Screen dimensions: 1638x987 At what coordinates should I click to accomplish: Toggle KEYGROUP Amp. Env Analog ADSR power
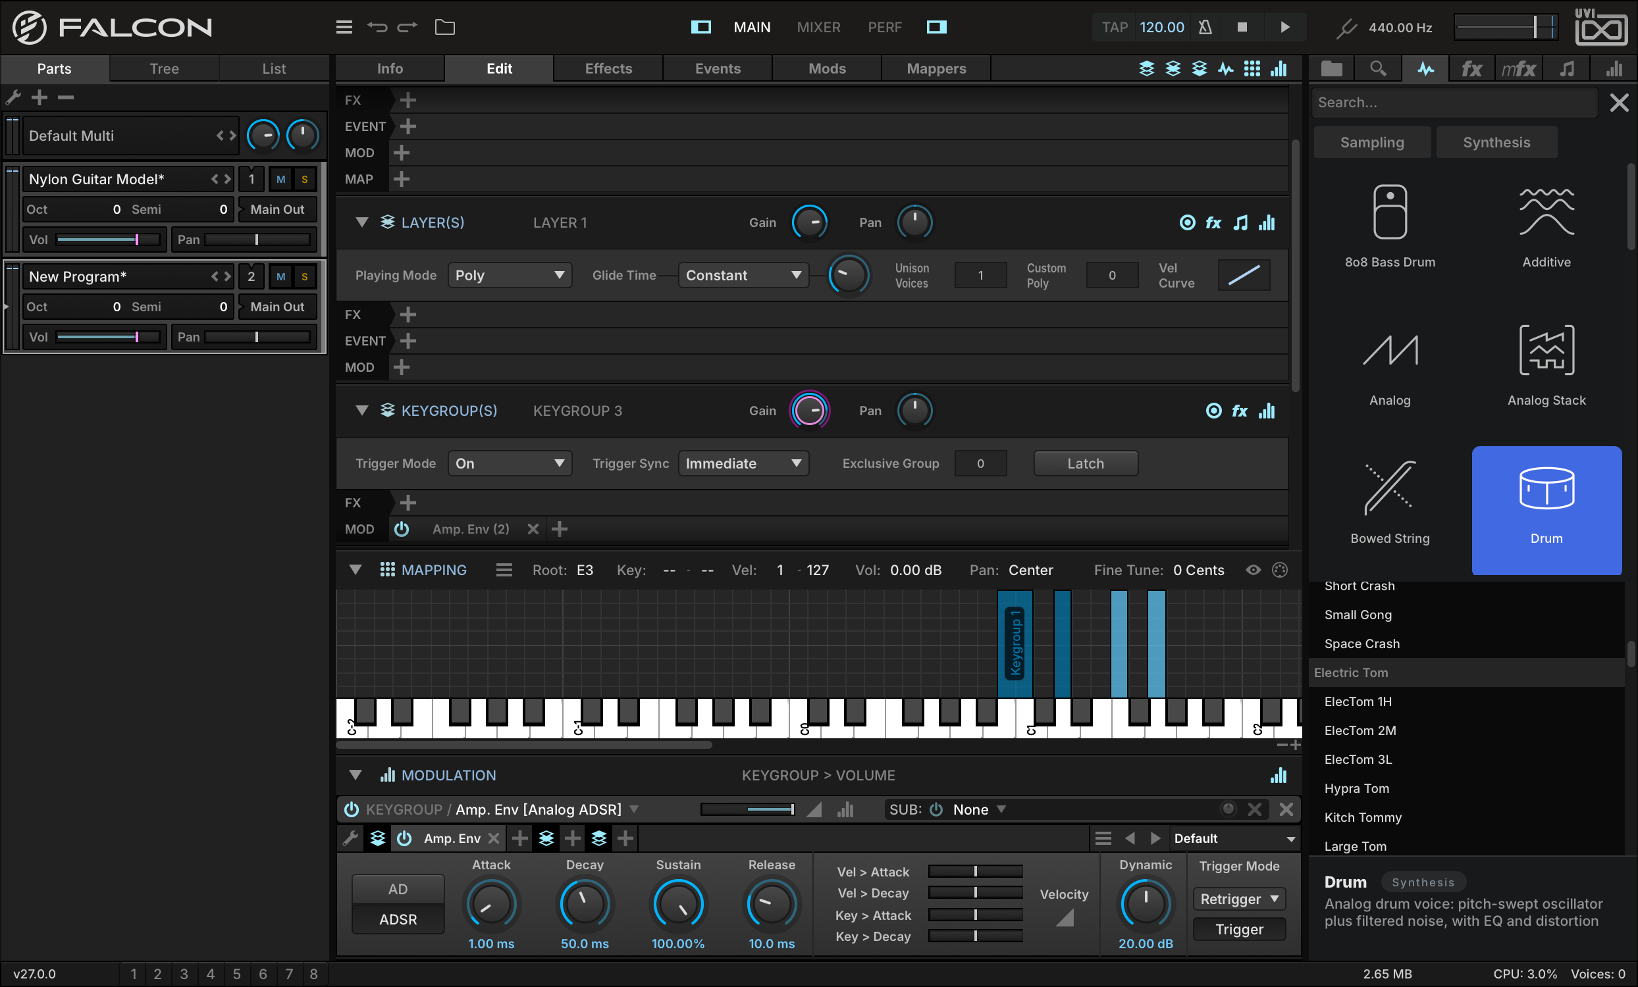[x=351, y=809]
